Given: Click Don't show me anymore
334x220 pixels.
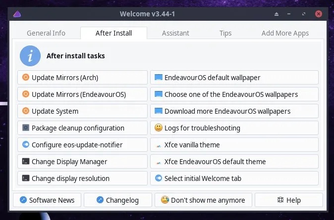Looking at the screenshot, I should click(203, 200).
